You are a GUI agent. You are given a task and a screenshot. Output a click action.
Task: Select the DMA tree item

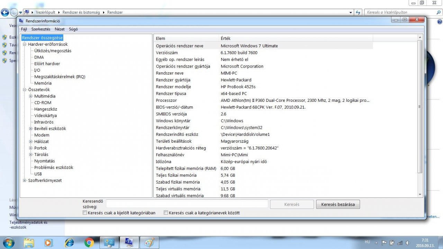coord(39,57)
